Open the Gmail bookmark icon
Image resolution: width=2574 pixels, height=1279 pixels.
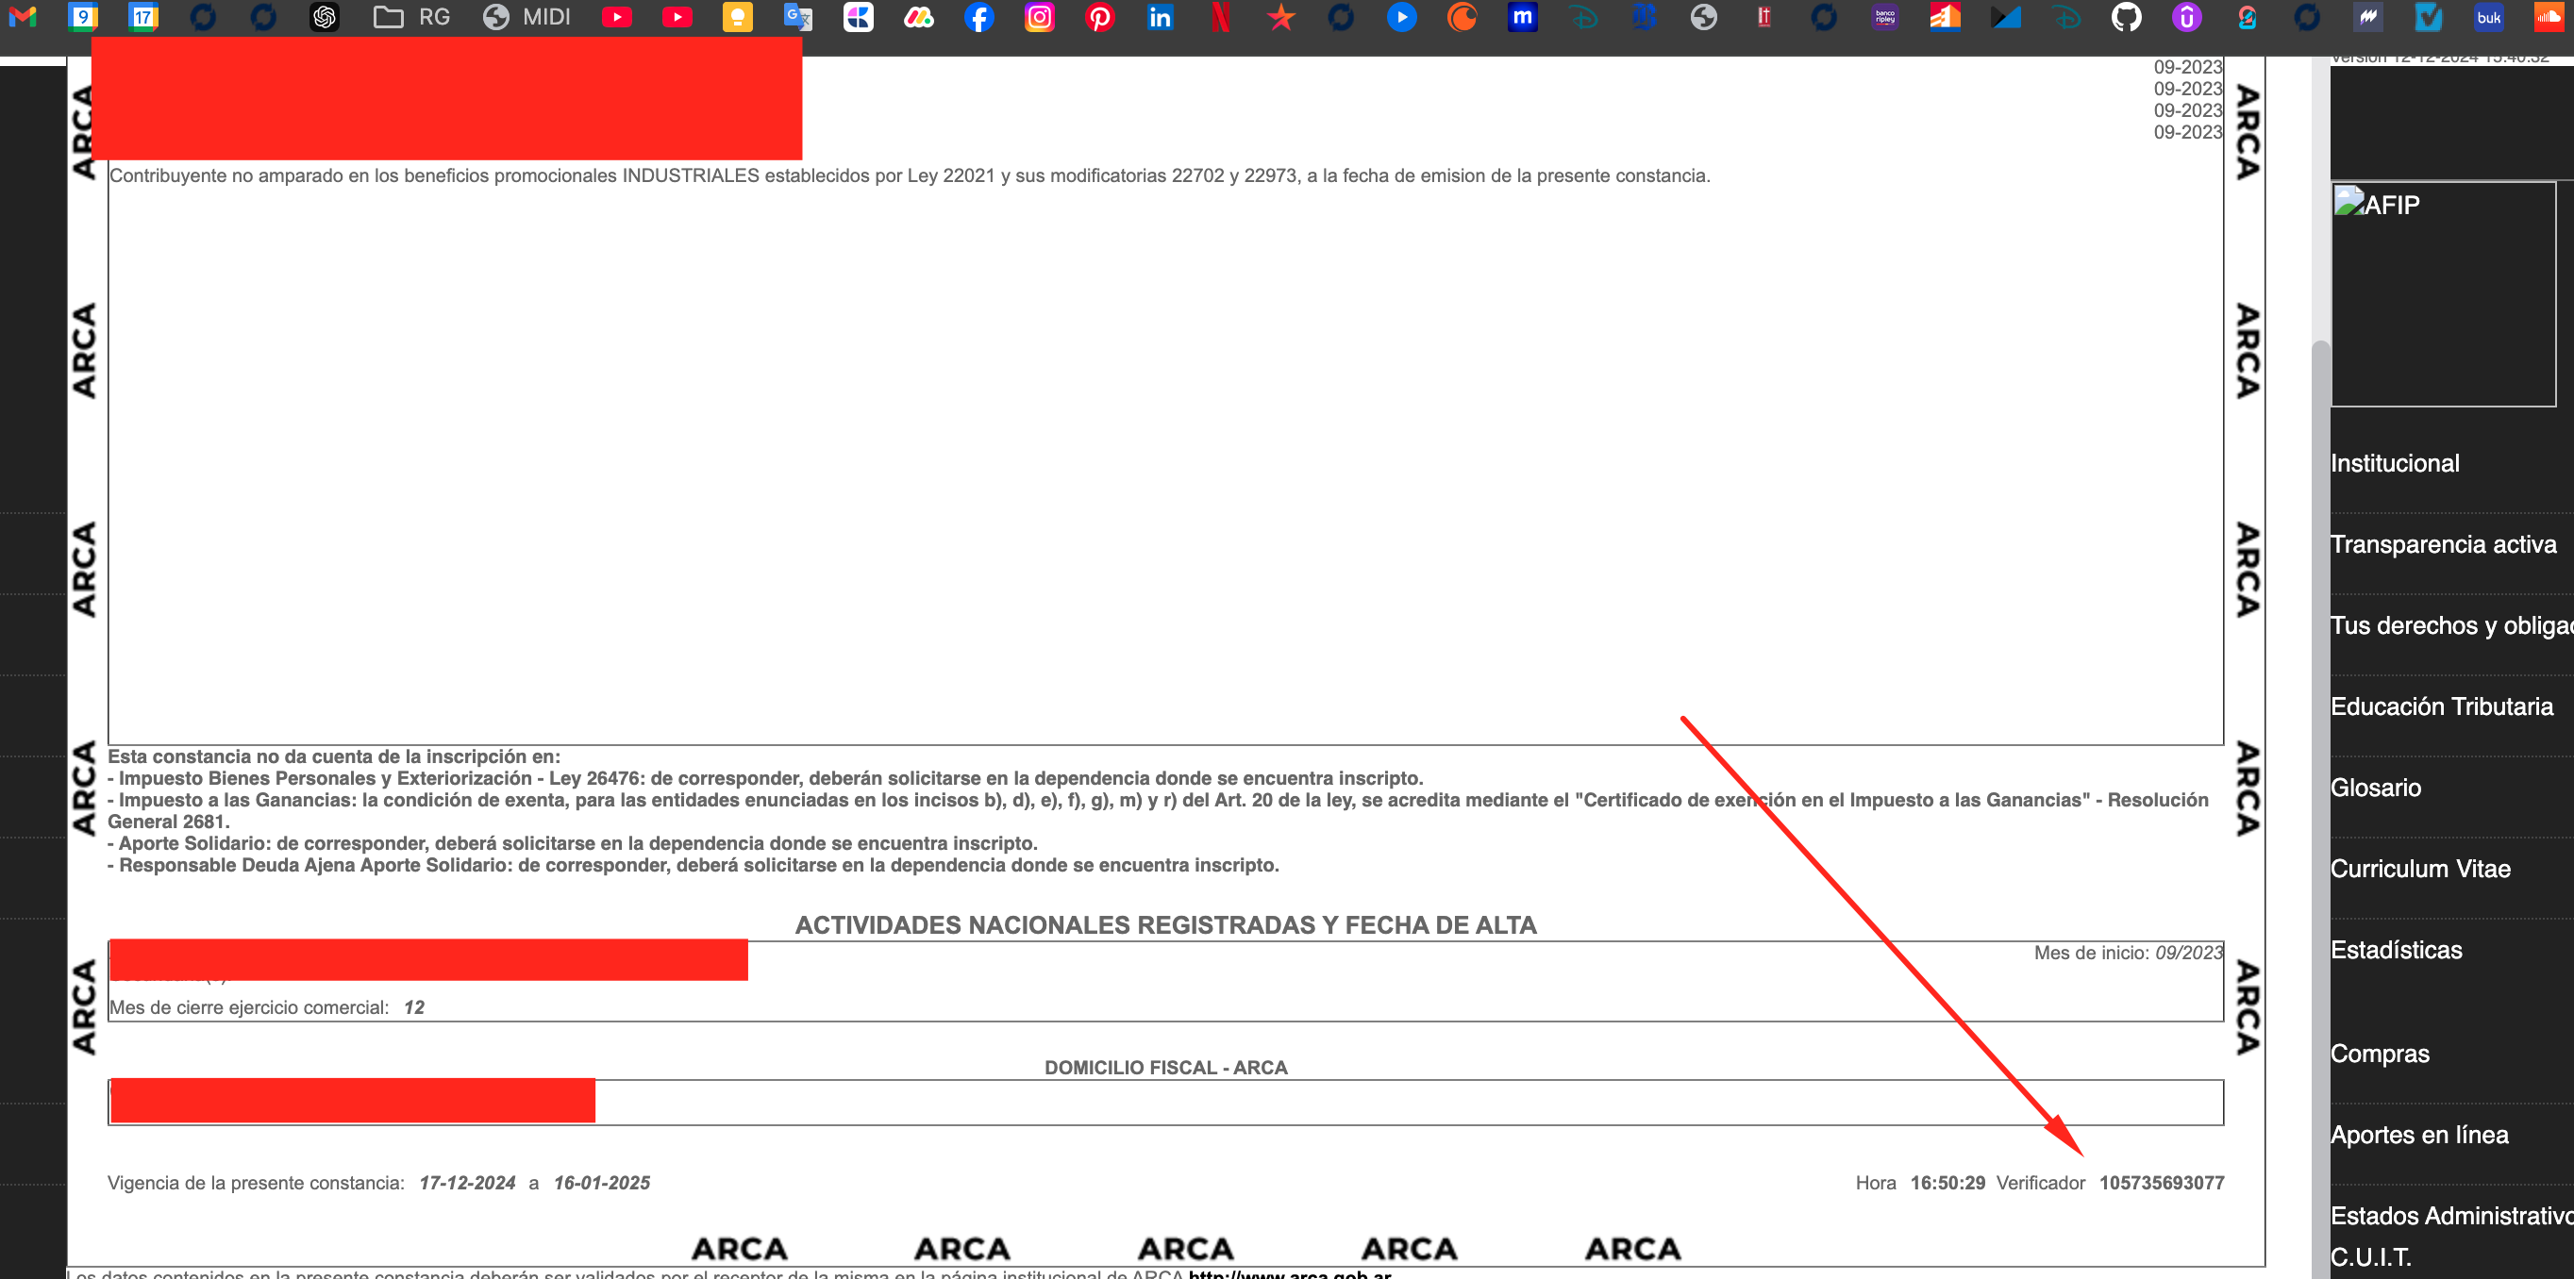click(x=22, y=17)
